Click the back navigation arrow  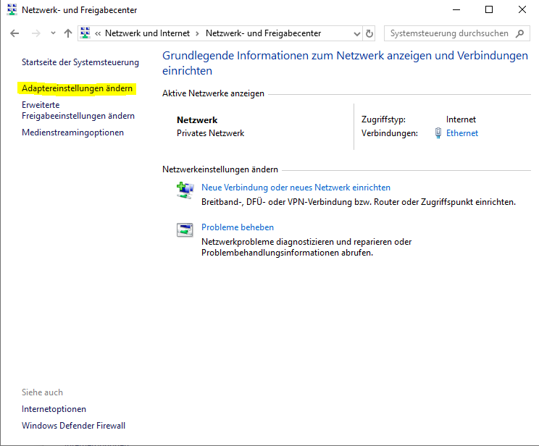tap(14, 33)
